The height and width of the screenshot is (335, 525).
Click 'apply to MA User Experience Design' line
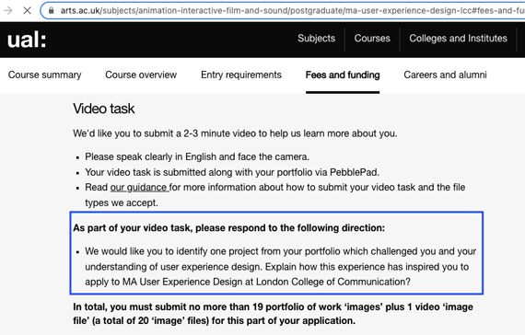(248, 282)
